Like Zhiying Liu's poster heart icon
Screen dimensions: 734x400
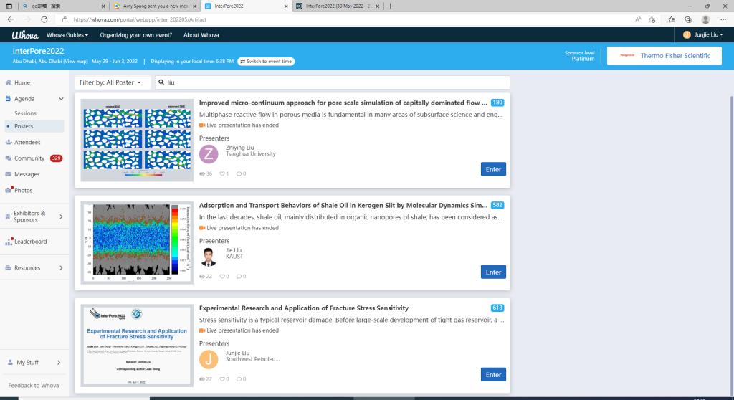coord(222,173)
